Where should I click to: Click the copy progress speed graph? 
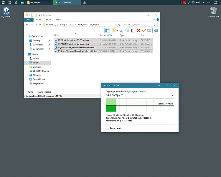click(x=140, y=105)
